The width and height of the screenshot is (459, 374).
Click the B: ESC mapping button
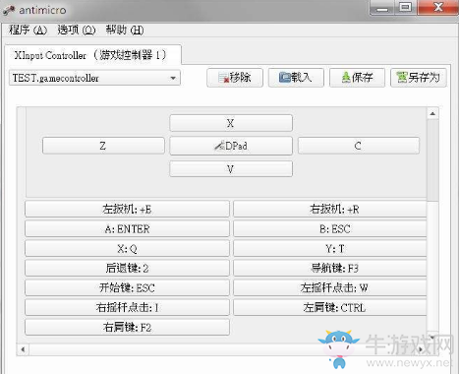click(330, 228)
